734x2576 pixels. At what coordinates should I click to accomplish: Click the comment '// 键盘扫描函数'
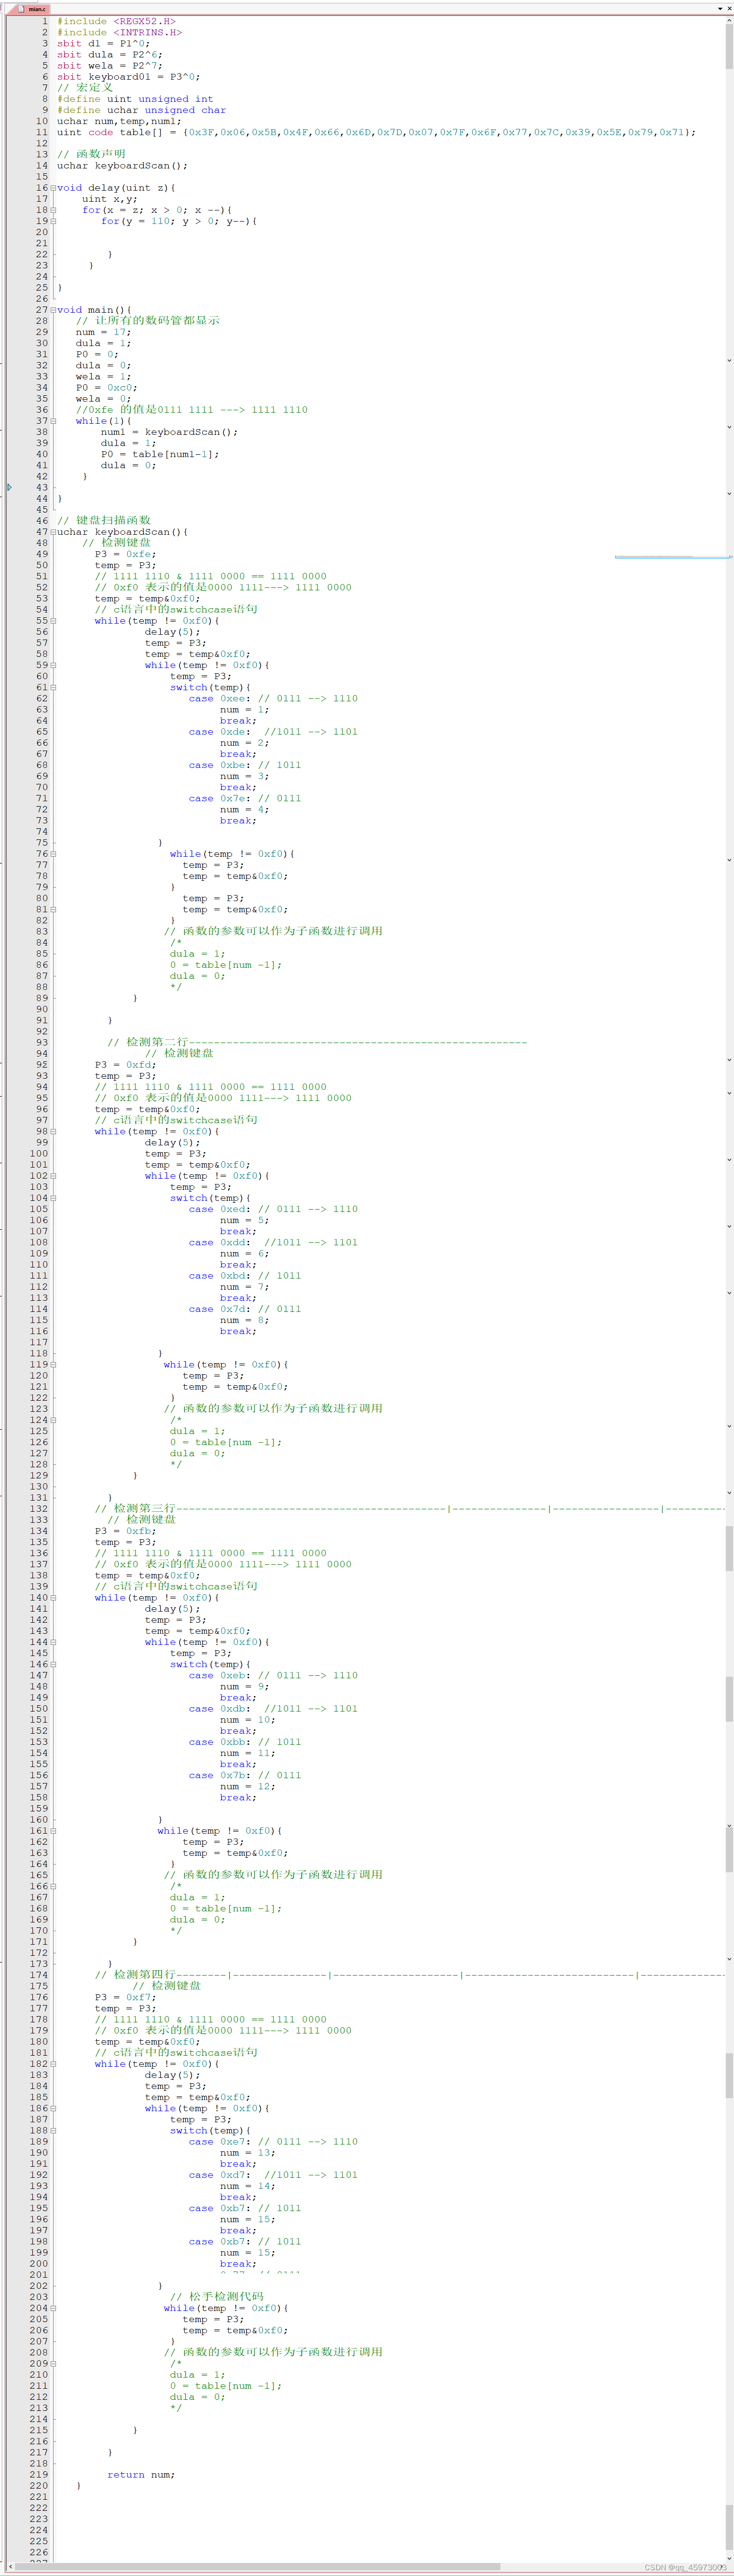point(104,520)
